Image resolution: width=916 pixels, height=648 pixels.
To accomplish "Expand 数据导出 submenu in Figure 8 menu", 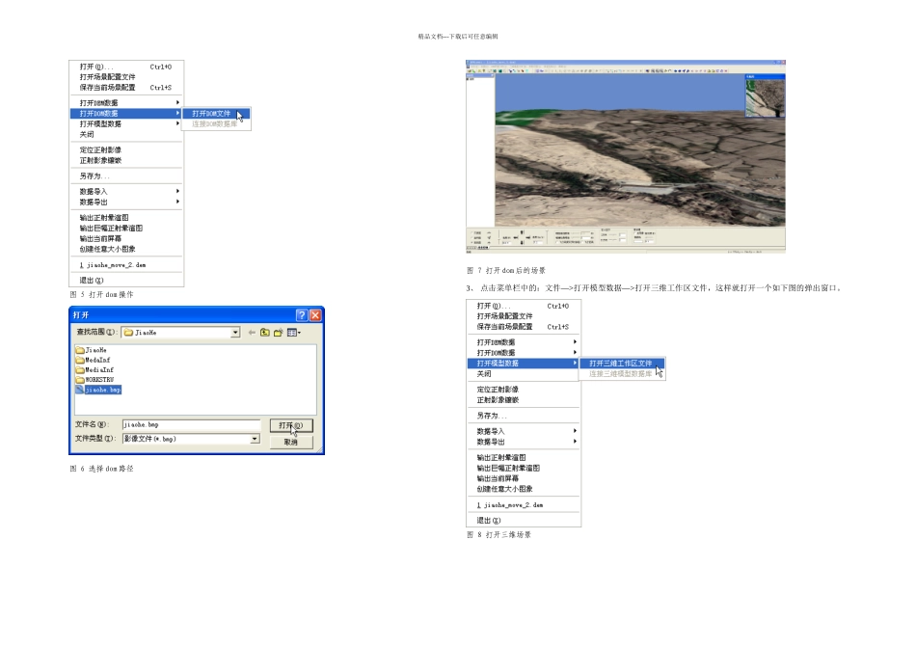I will pos(523,442).
